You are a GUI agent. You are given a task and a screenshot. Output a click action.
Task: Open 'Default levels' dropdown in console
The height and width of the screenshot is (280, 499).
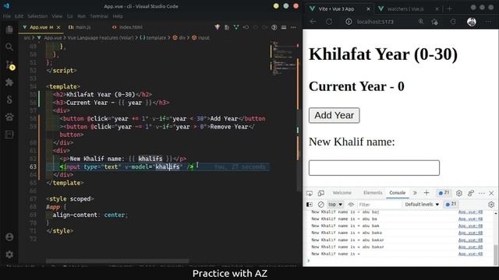(x=422, y=205)
